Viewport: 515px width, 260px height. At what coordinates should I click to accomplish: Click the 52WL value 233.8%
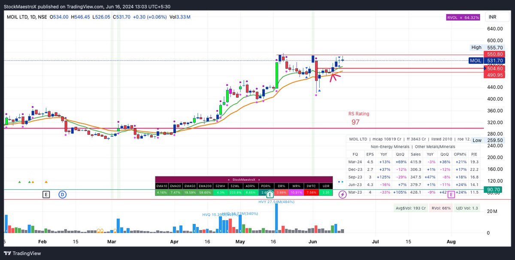pos(236,193)
